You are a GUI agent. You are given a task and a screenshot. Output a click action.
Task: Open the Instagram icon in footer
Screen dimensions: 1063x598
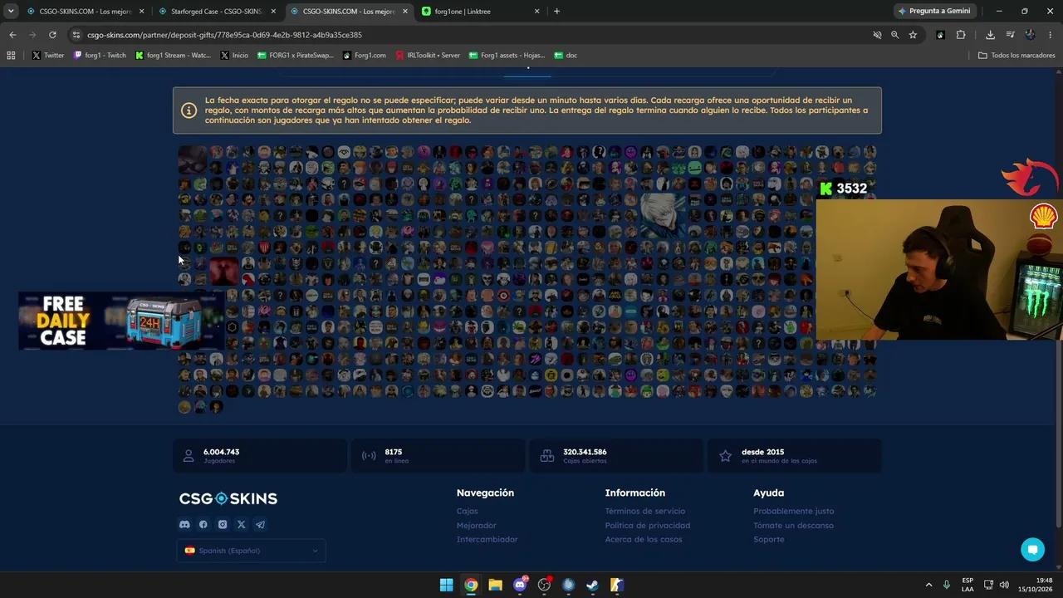(x=223, y=524)
